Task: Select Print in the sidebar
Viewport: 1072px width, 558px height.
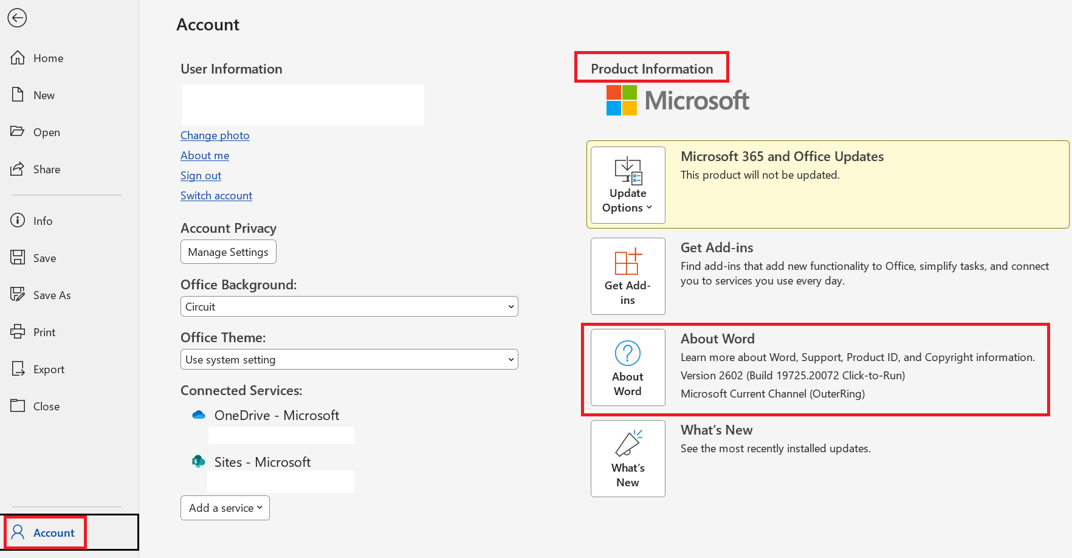Action: coord(44,332)
